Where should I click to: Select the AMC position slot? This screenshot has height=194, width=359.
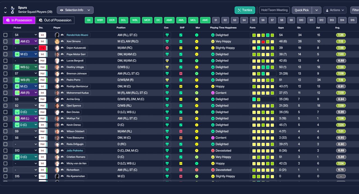[205, 20]
